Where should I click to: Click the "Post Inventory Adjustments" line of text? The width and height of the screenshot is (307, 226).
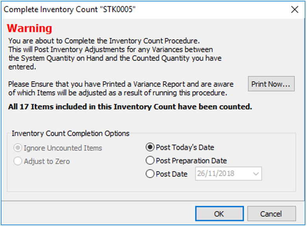pos(110,49)
